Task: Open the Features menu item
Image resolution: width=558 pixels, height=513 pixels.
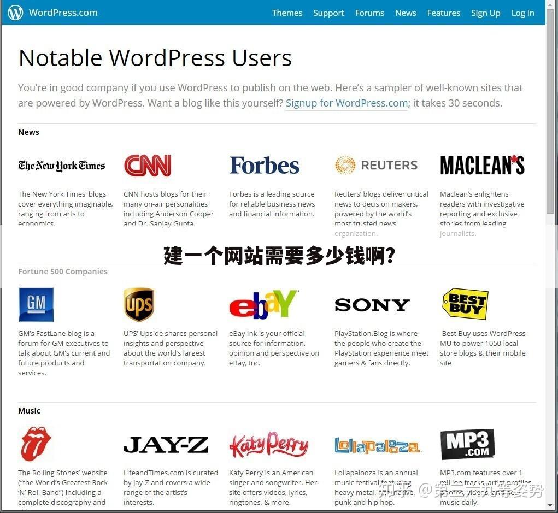Action: pos(443,13)
